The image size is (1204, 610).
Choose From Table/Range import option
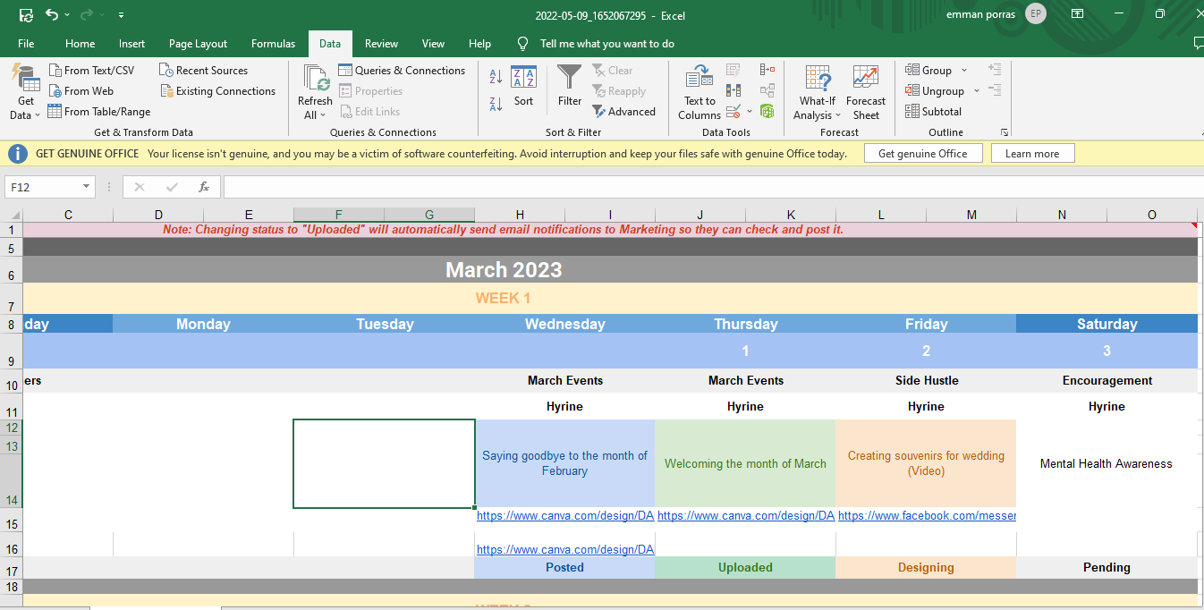click(x=98, y=111)
